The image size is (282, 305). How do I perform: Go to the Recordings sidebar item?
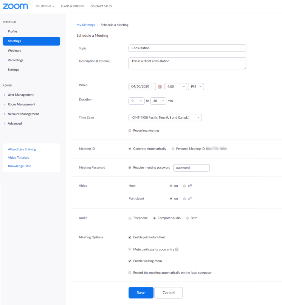pos(16,60)
